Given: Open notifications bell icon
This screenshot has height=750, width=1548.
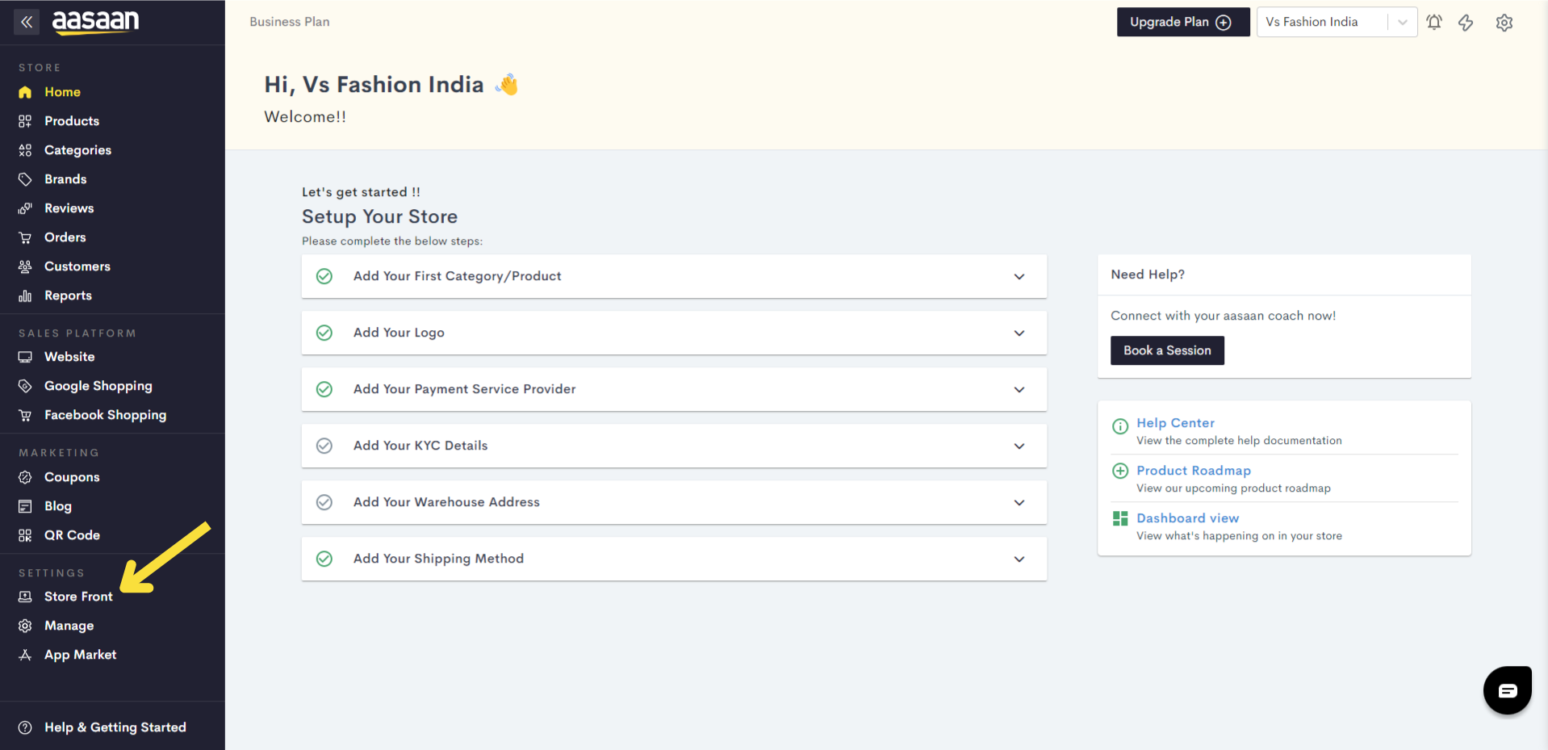Looking at the screenshot, I should coord(1434,22).
